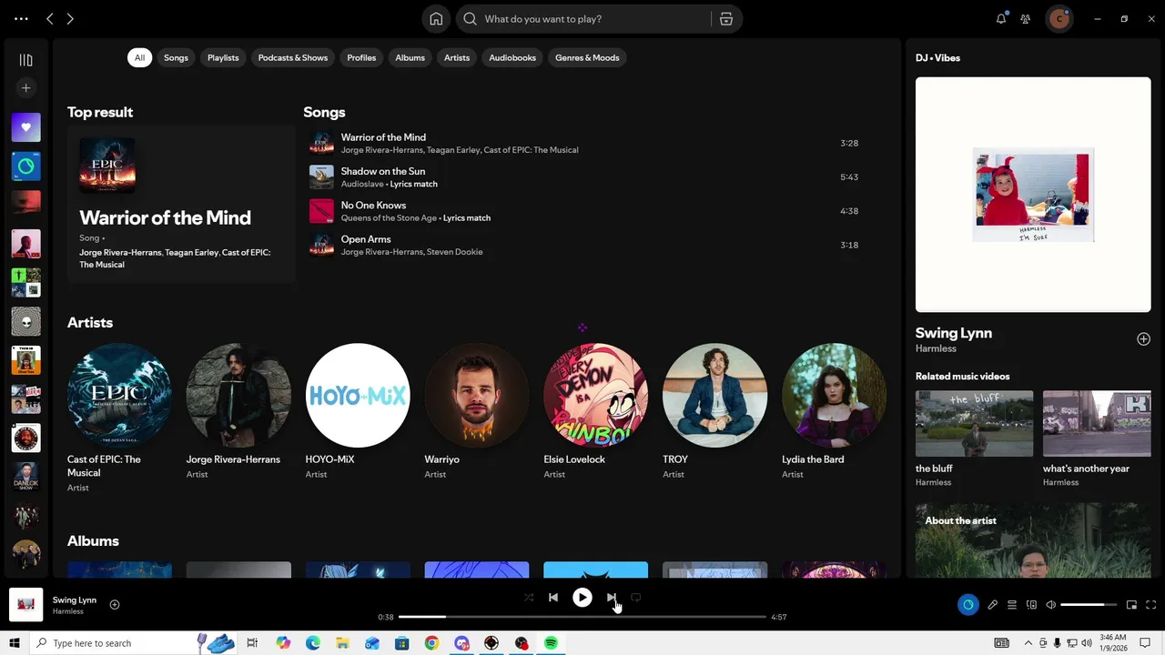Skip to the previous track
Image resolution: width=1165 pixels, height=655 pixels.
tap(552, 598)
